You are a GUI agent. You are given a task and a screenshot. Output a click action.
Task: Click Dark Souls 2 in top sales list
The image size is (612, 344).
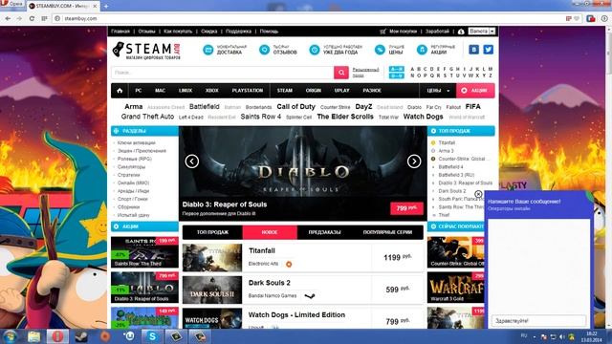[452, 191]
